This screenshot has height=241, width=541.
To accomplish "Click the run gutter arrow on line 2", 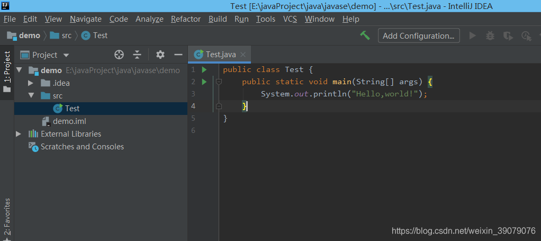I will pos(204,82).
